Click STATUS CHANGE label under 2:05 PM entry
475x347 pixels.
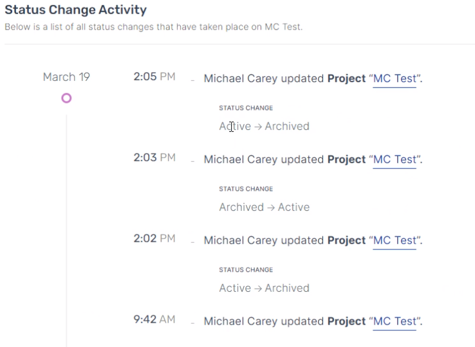[x=246, y=108]
